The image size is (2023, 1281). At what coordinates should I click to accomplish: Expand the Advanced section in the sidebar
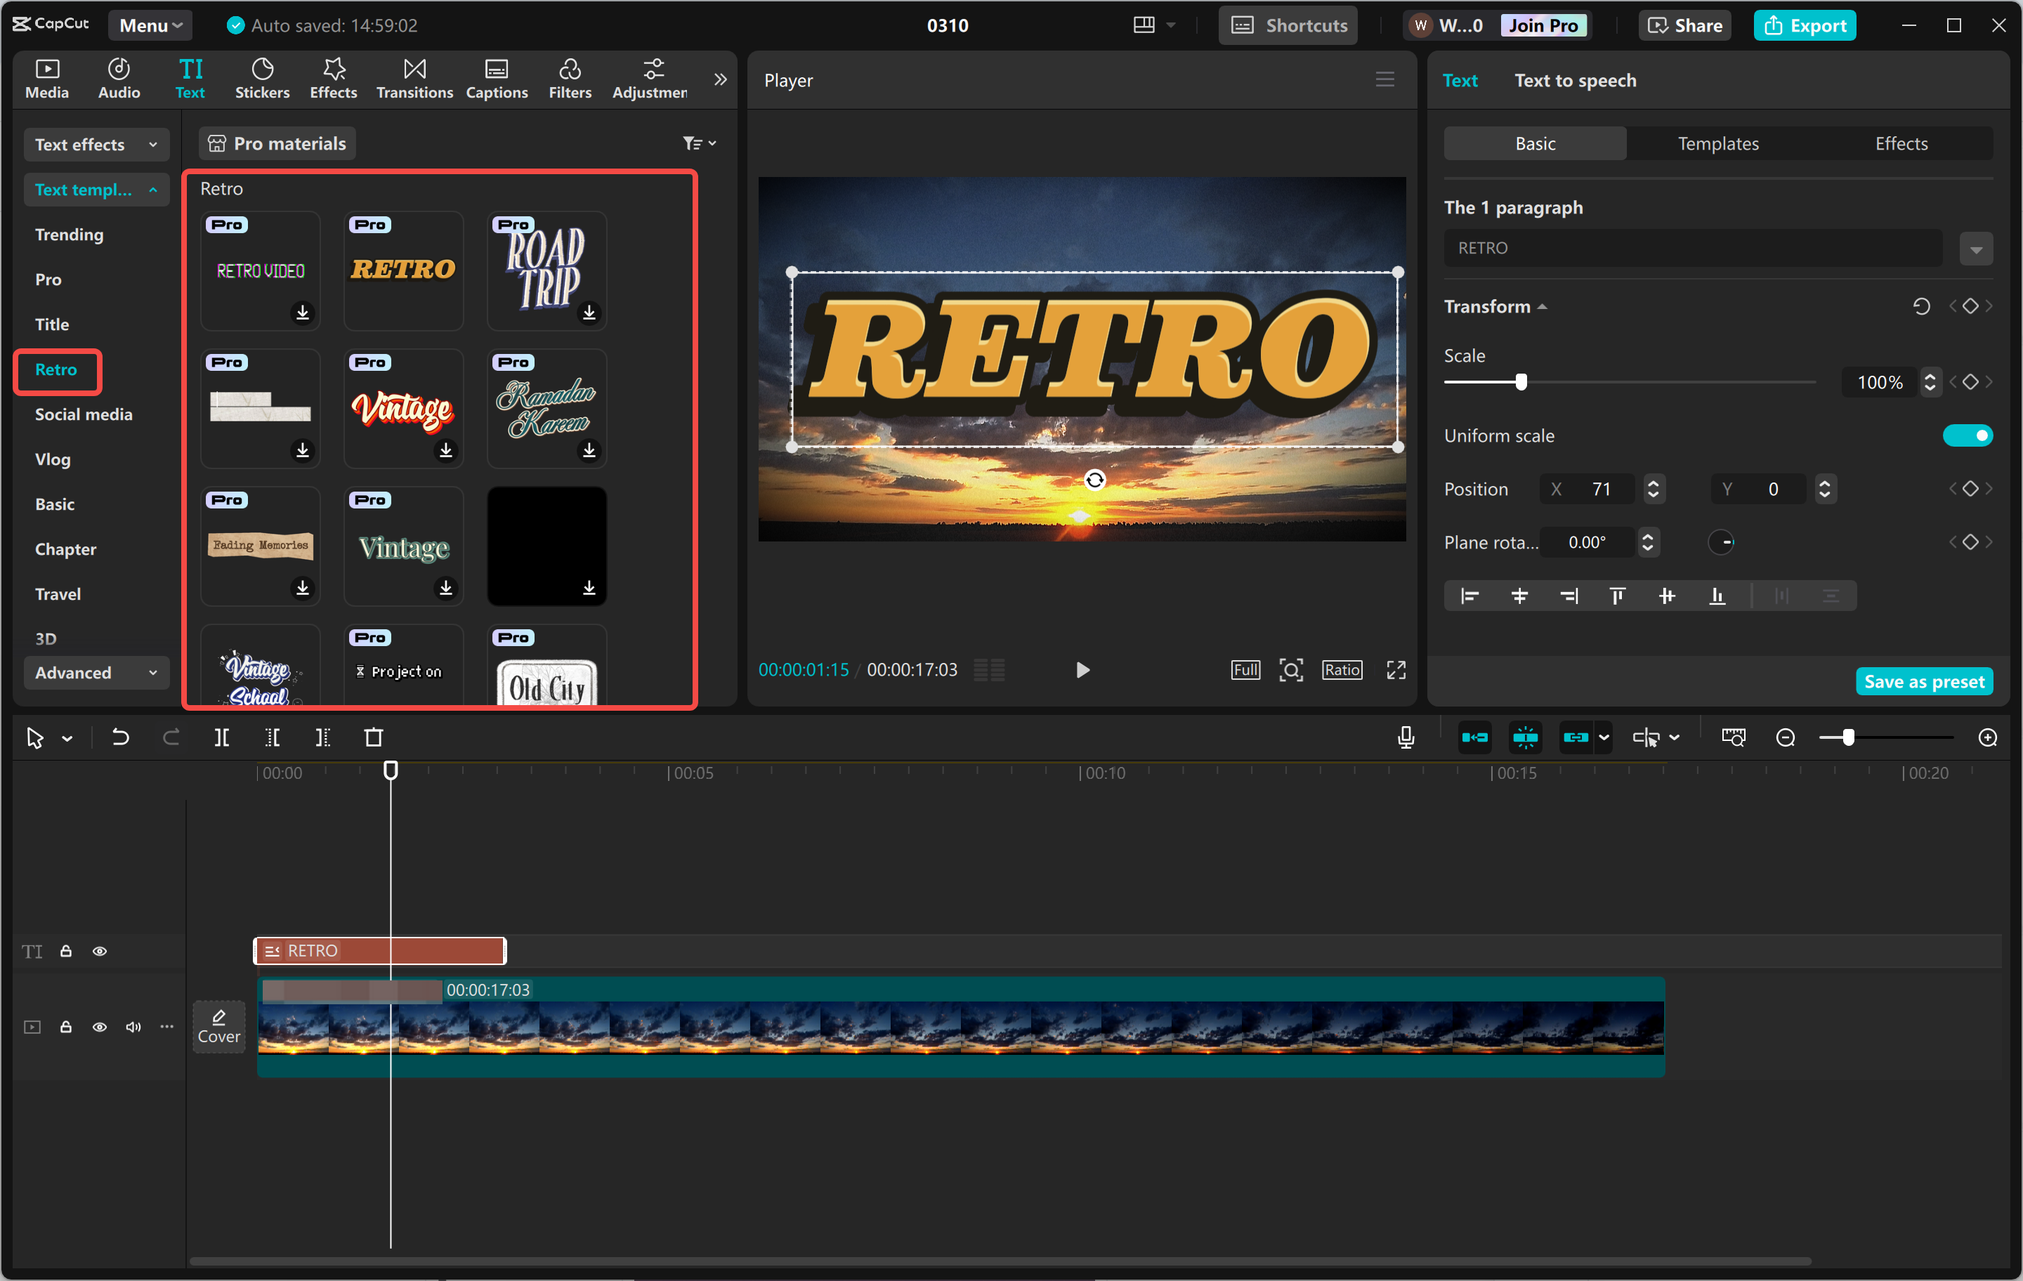pos(96,673)
